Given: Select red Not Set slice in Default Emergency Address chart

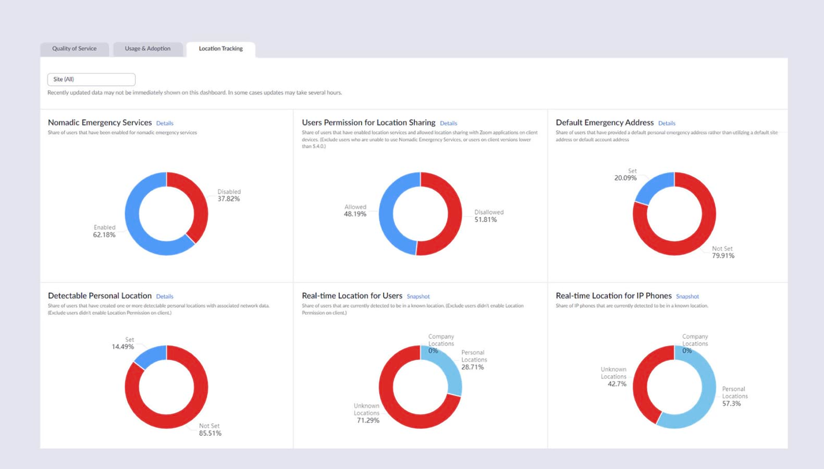Looking at the screenshot, I should [698, 240].
